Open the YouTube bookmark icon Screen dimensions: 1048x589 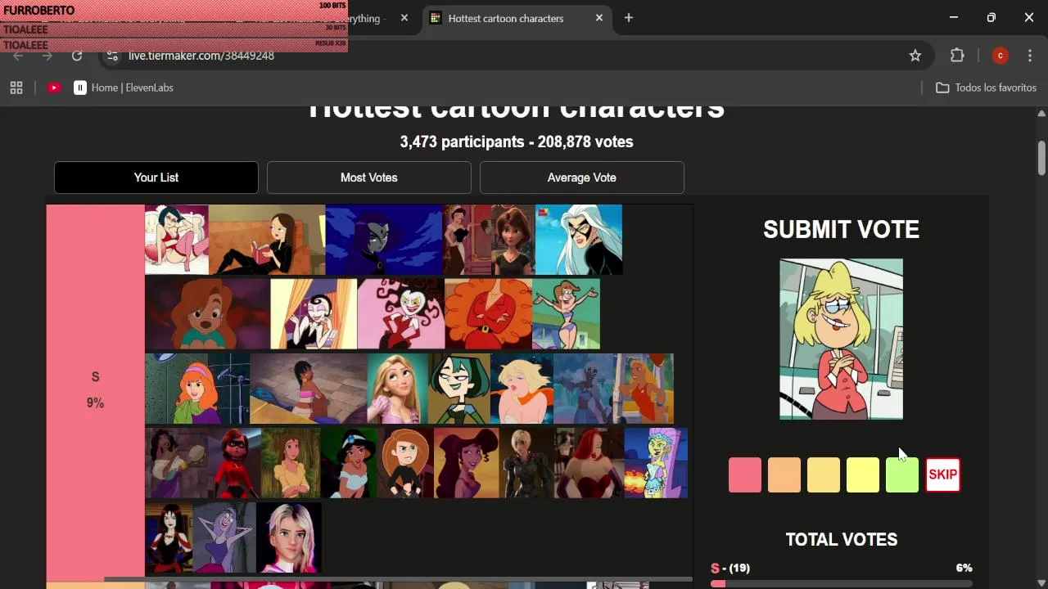click(x=54, y=88)
